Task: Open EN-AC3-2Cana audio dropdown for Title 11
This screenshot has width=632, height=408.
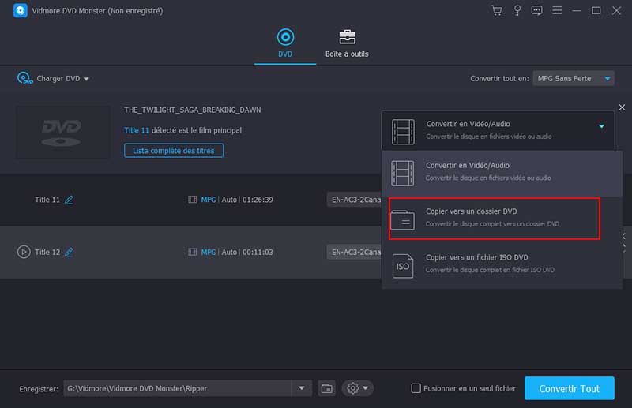Action: coord(354,200)
